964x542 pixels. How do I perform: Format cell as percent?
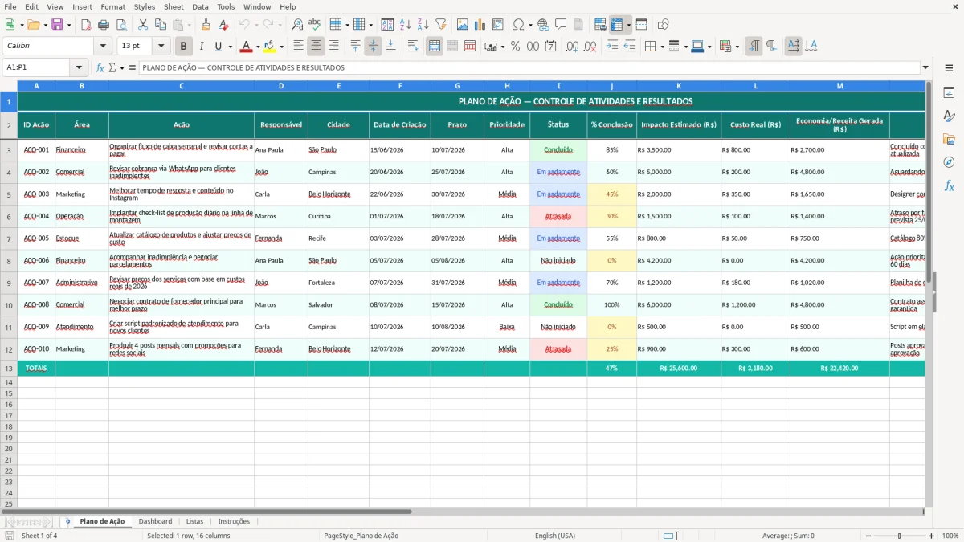[515, 47]
